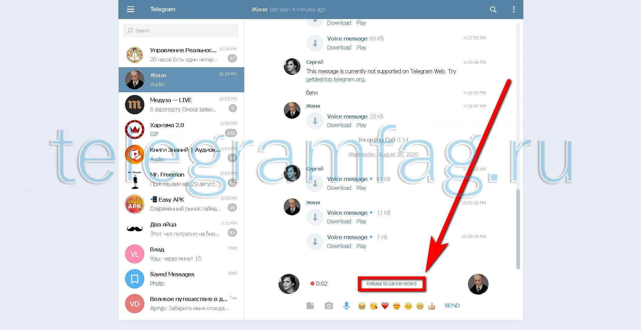Open the hamburger main menu
Screen dimensions: 641x330
coord(131,9)
